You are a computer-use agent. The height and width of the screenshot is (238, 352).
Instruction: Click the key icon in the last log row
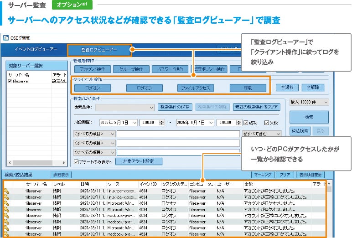click(x=6, y=233)
